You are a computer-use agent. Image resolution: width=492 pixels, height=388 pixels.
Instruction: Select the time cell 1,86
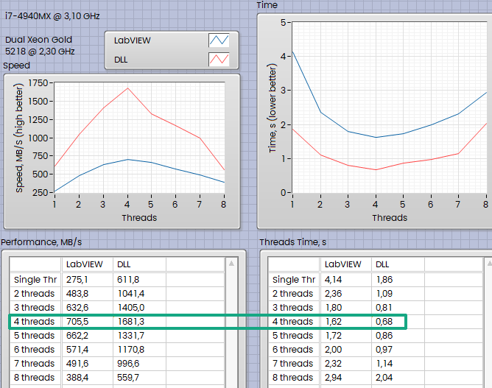tap(398, 280)
